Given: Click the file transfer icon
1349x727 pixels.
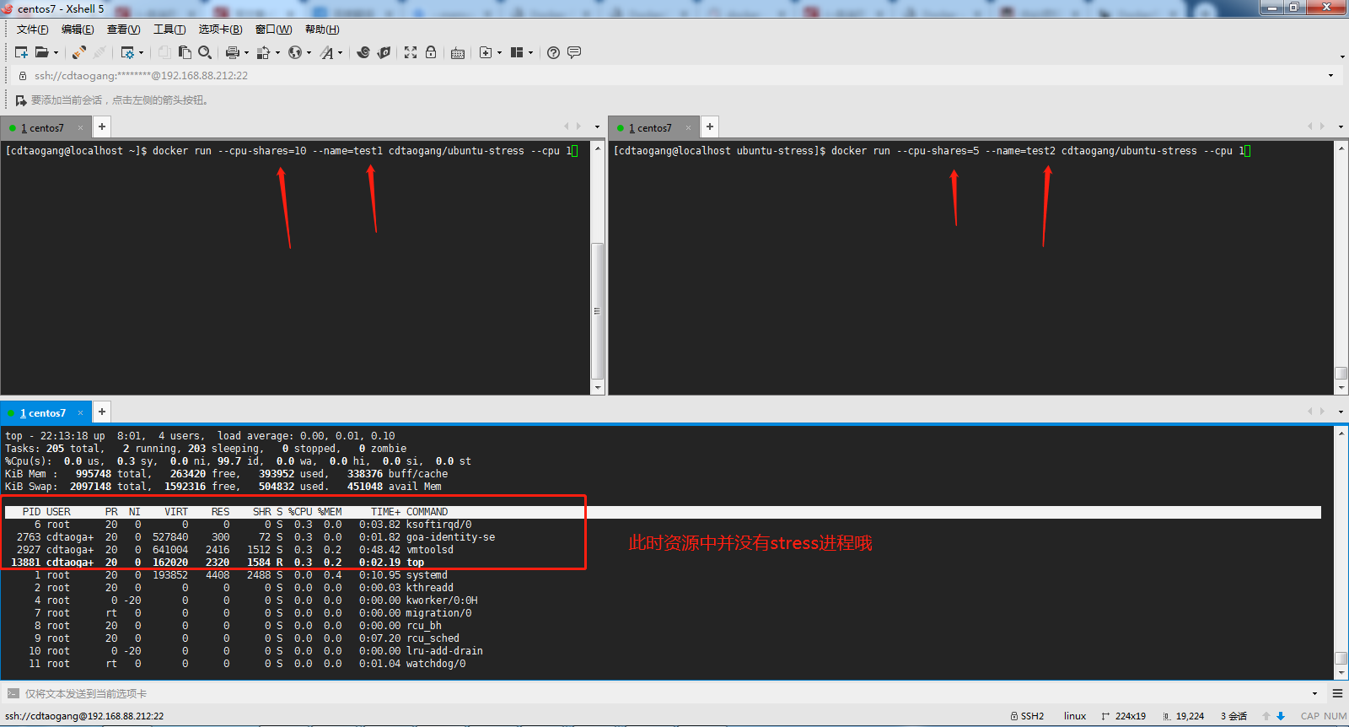Looking at the screenshot, I should tap(263, 52).
